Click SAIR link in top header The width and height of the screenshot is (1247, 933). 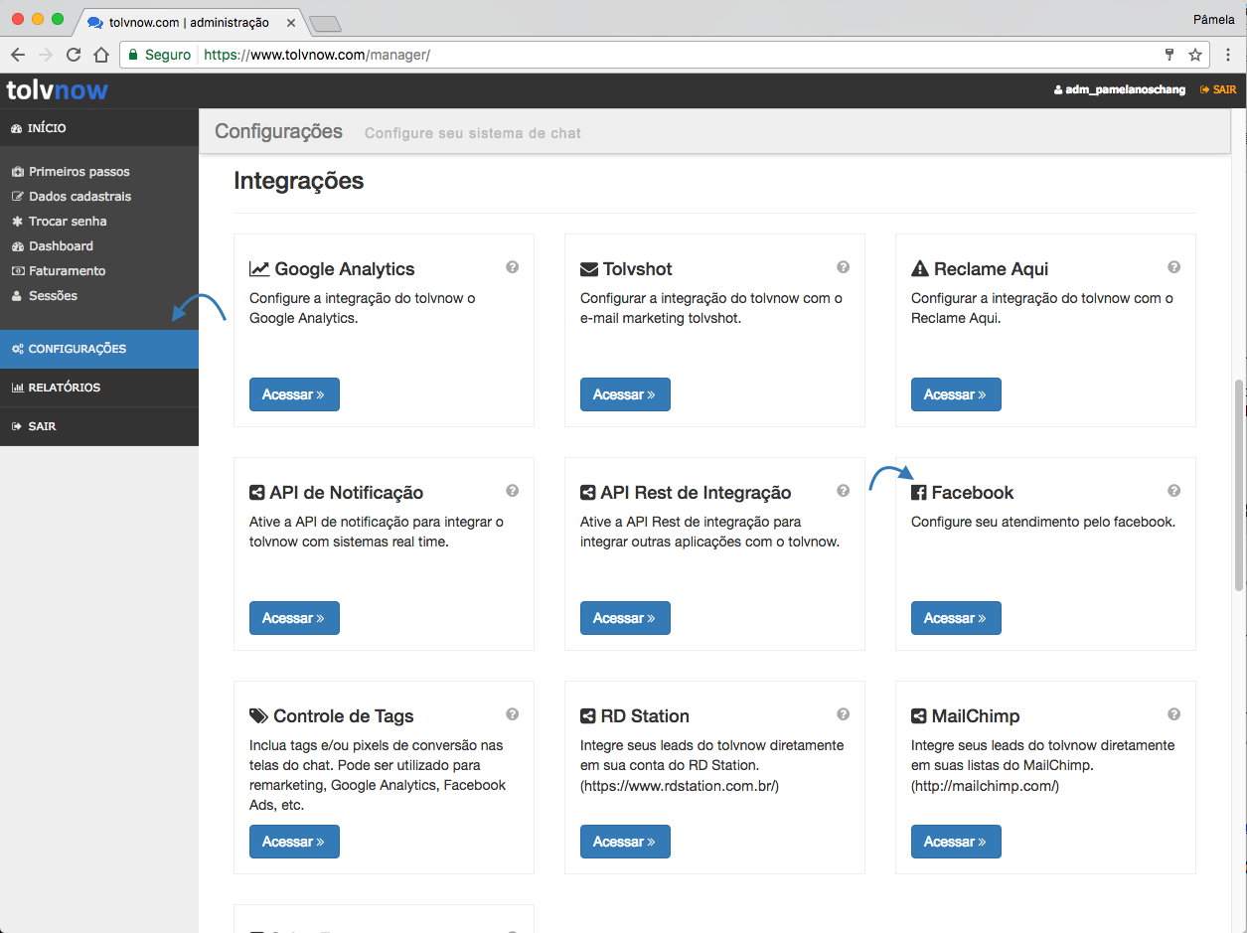[1218, 89]
